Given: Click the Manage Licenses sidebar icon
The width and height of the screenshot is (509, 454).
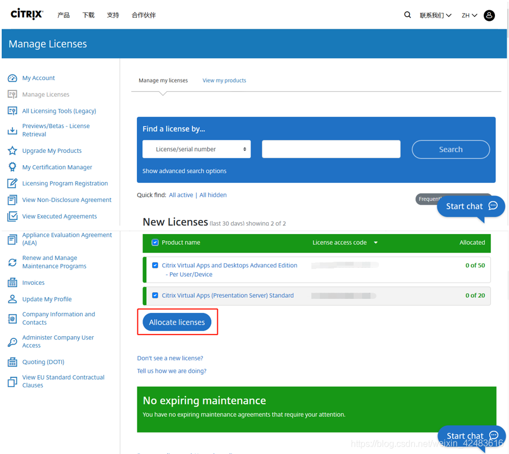Looking at the screenshot, I should 12,94.
